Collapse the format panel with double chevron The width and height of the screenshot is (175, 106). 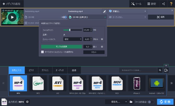click(166, 65)
